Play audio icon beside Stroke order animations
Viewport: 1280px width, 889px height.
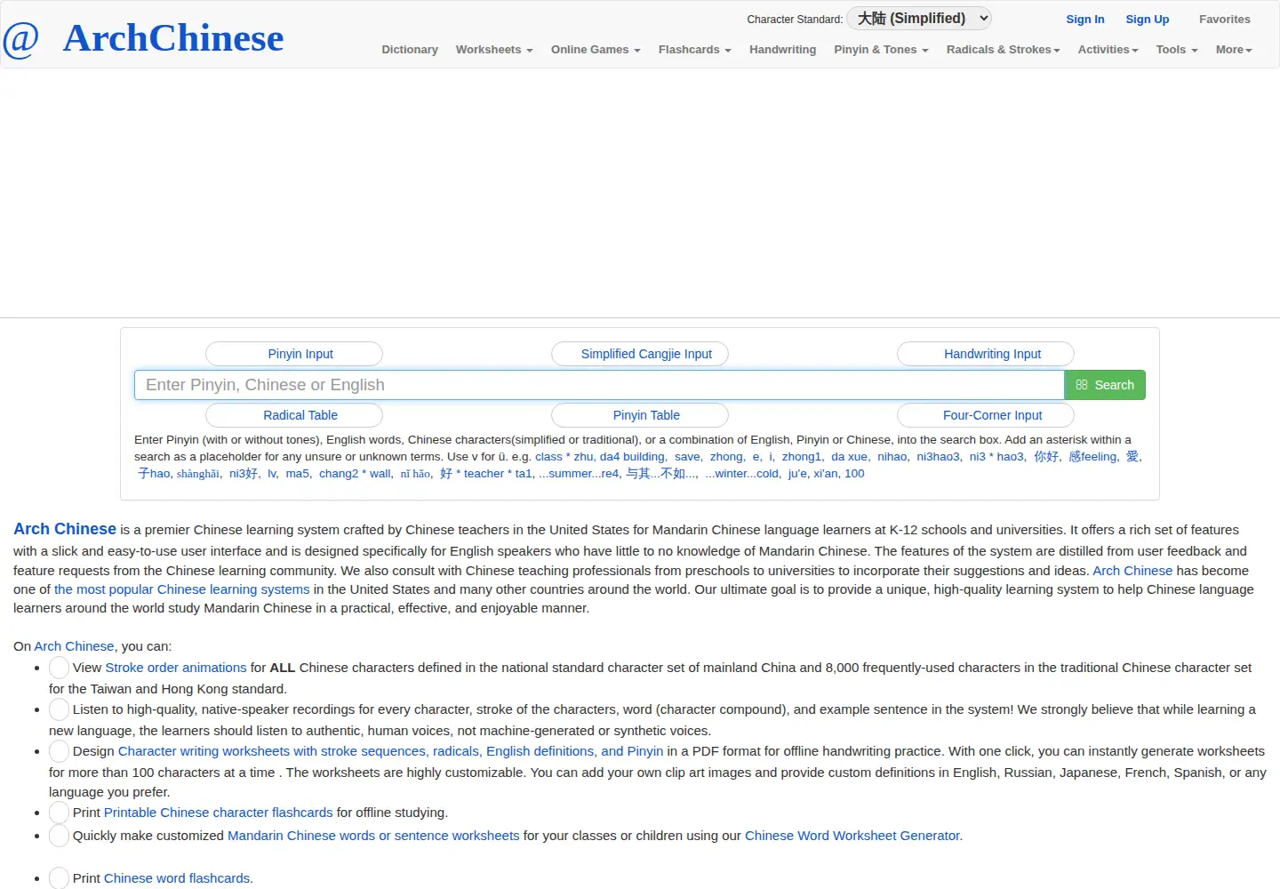(60, 668)
